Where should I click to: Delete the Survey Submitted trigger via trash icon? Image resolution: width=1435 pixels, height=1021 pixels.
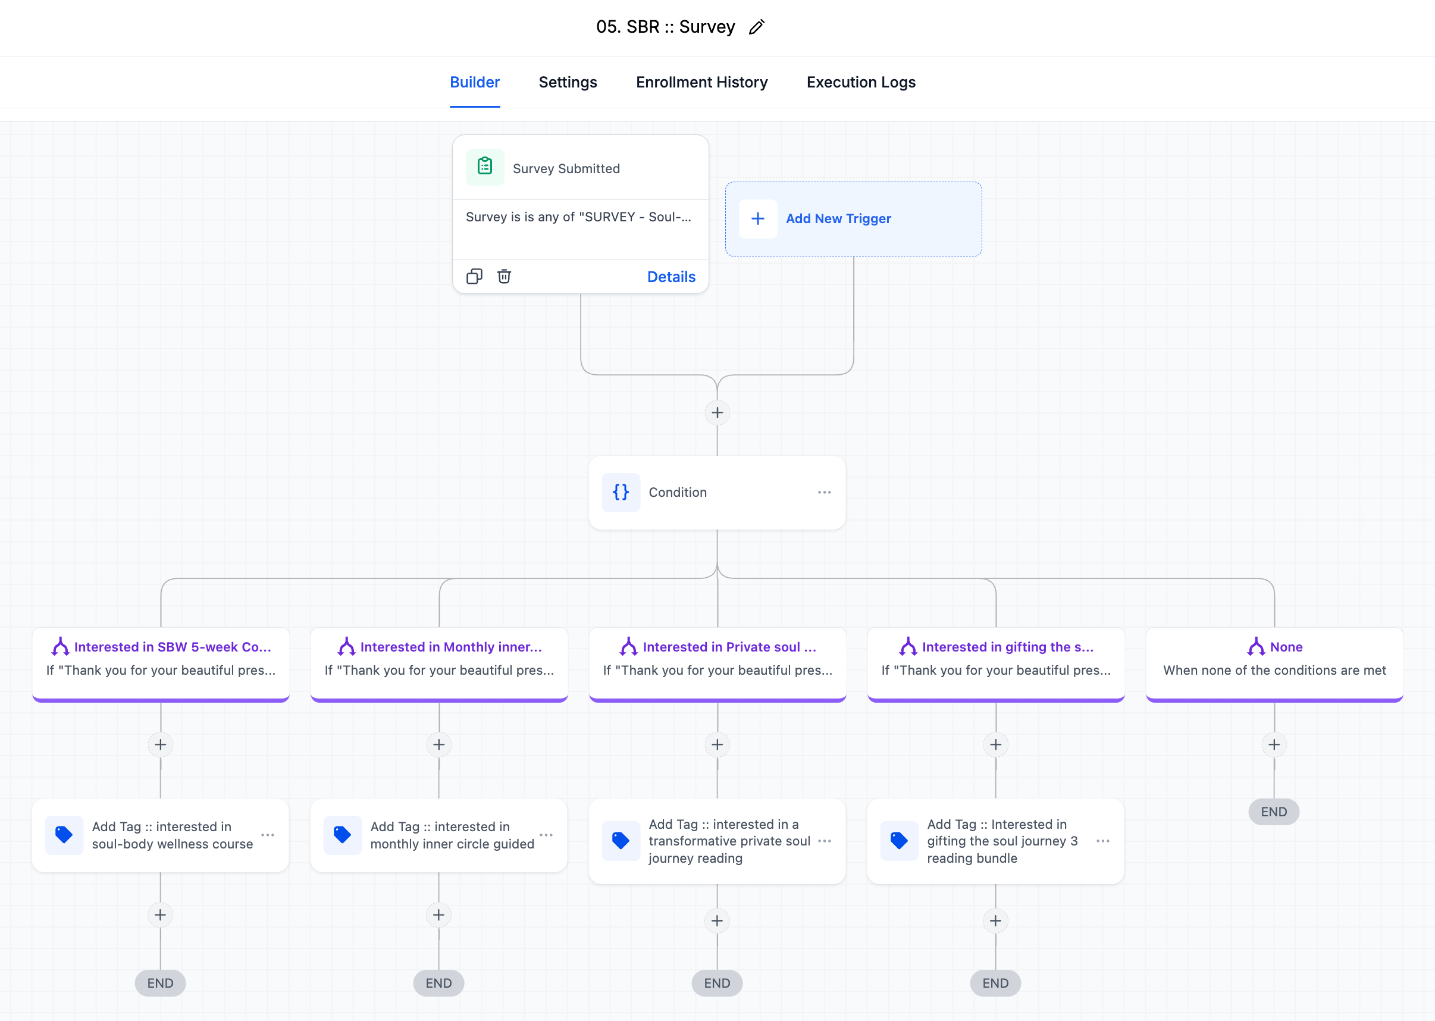[x=504, y=277]
